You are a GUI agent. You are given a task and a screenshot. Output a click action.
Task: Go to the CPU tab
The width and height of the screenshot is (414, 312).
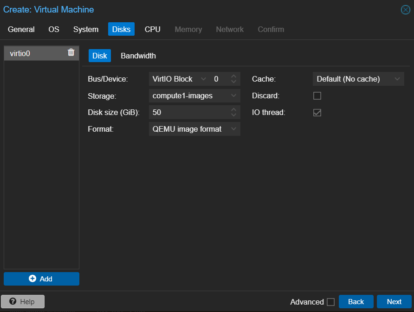(x=152, y=29)
